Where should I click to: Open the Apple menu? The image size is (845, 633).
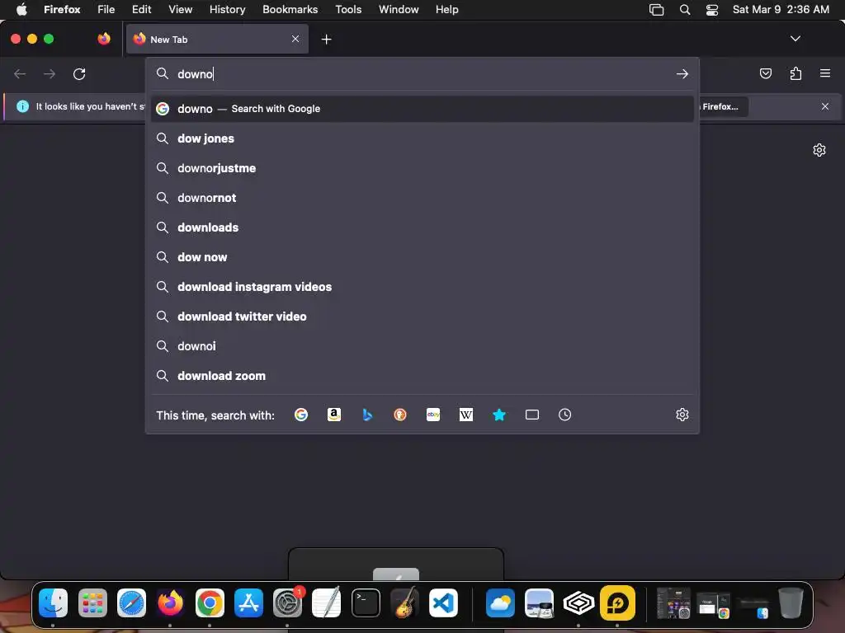pyautogui.click(x=21, y=9)
